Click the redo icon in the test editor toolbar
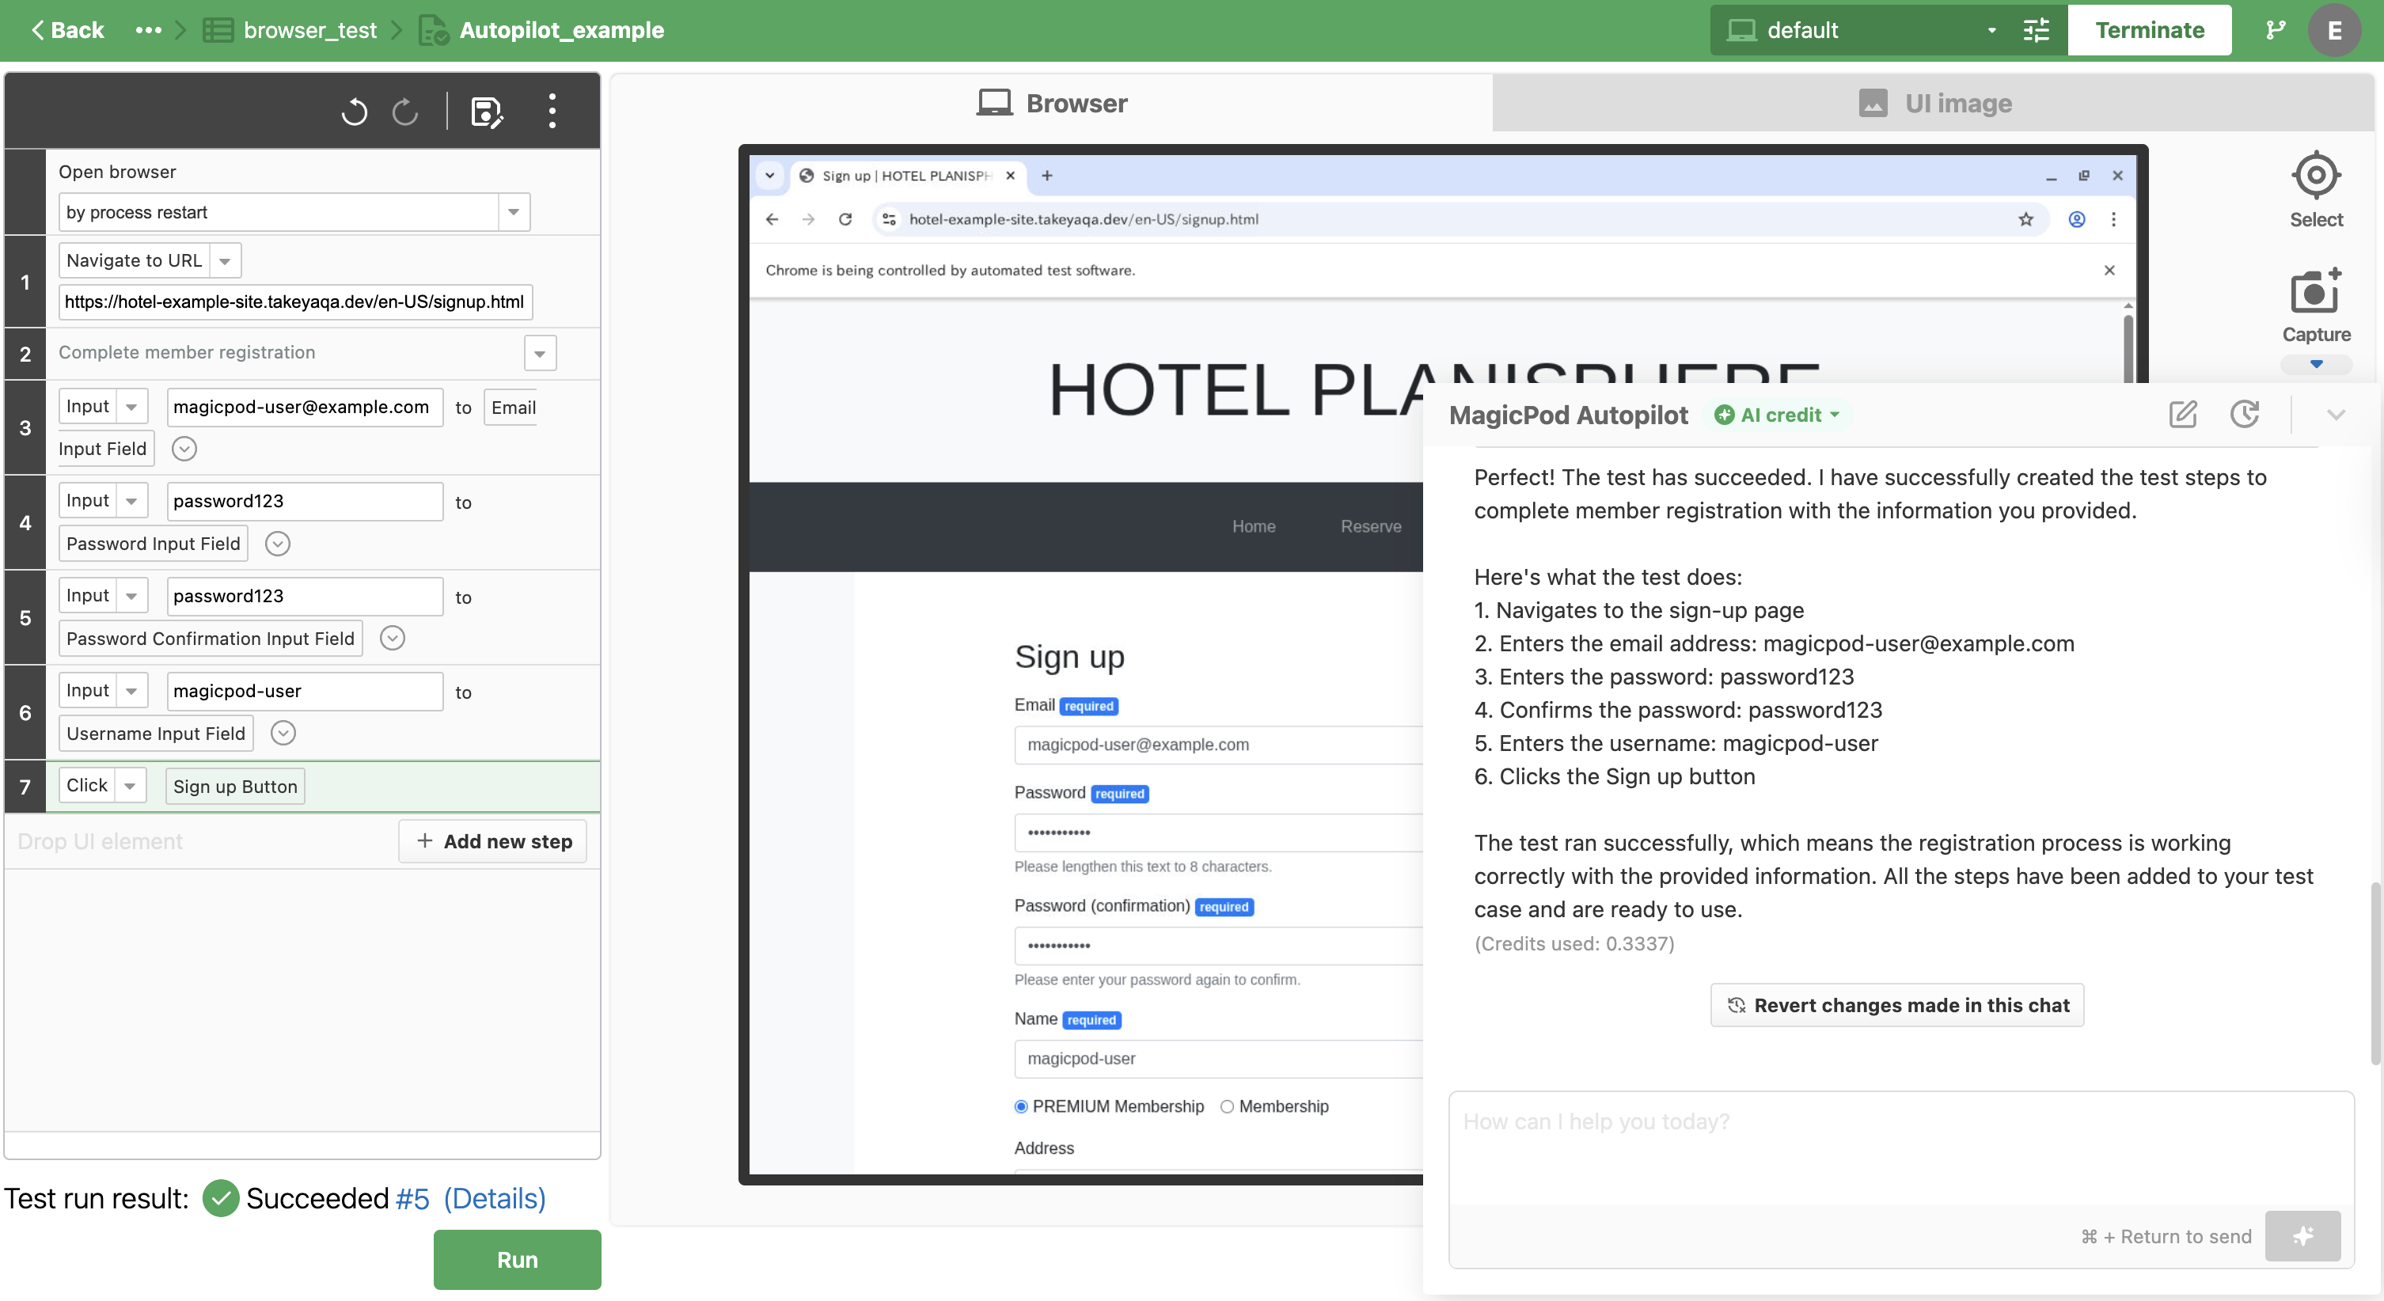Viewport: 2384px width, 1301px height. click(x=405, y=112)
